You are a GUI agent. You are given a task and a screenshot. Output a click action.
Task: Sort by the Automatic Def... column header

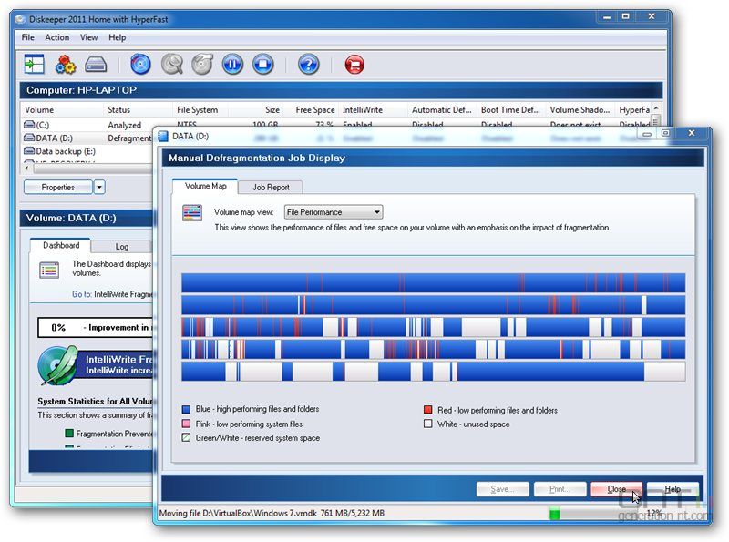coord(442,109)
